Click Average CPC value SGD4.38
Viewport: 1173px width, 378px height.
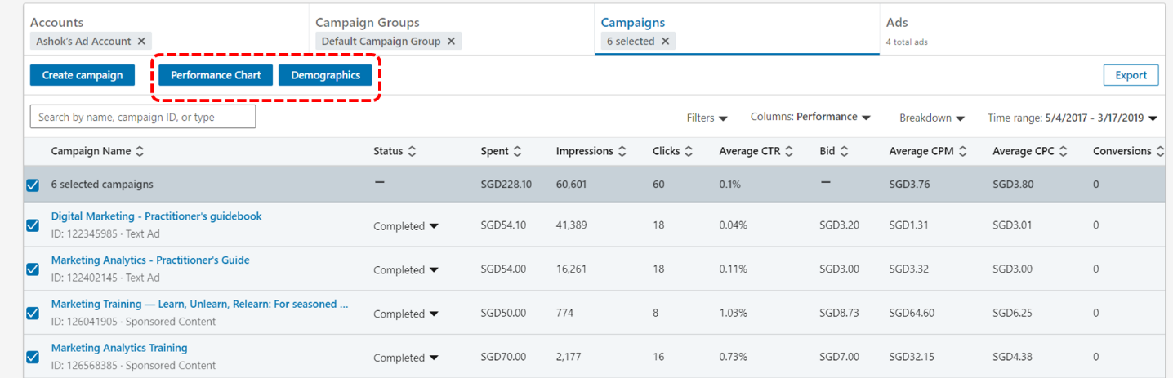[x=1013, y=357]
